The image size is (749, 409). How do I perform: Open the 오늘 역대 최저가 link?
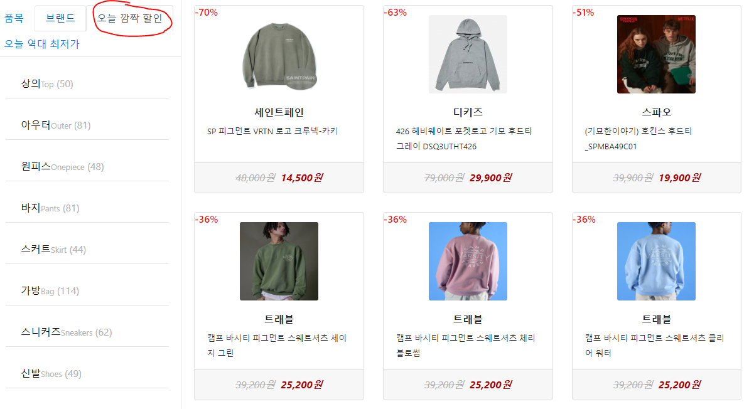[x=42, y=44]
